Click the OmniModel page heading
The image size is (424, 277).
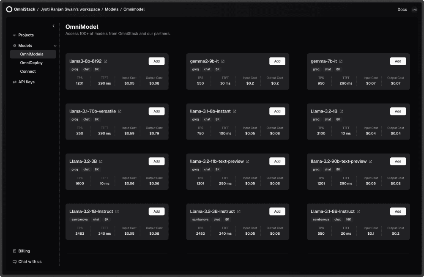(x=82, y=27)
